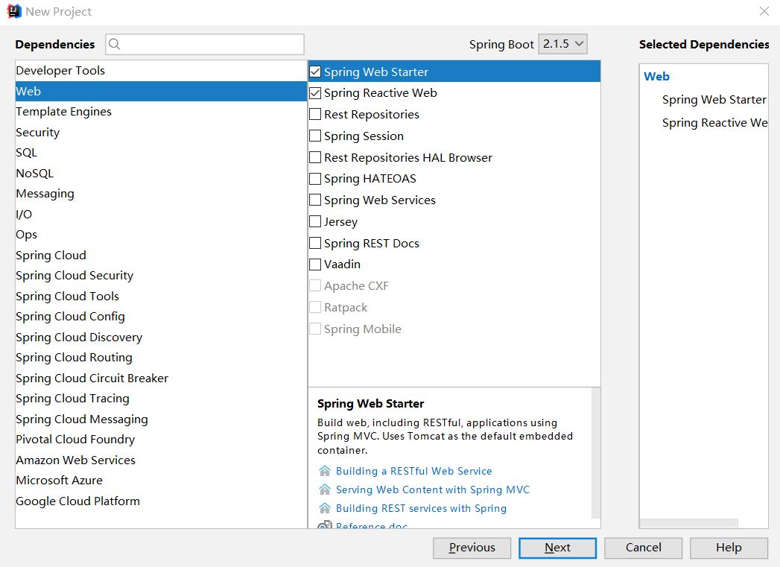780x567 pixels.
Task: Open the Pivotal Cloud Foundry category
Action: pyautogui.click(x=161, y=440)
